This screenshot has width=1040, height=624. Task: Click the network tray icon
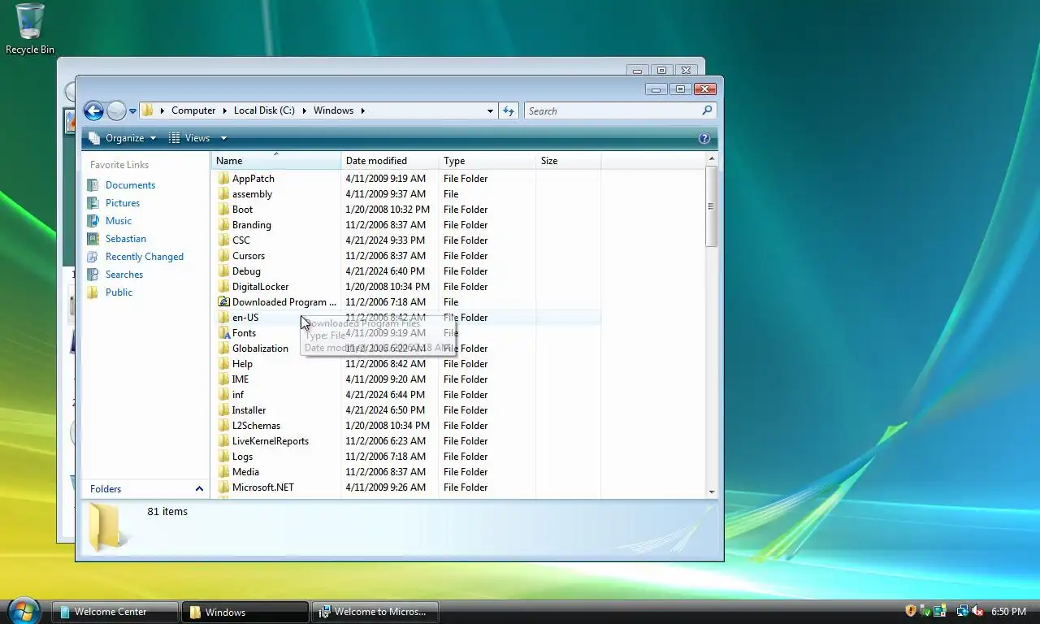pyautogui.click(x=962, y=611)
